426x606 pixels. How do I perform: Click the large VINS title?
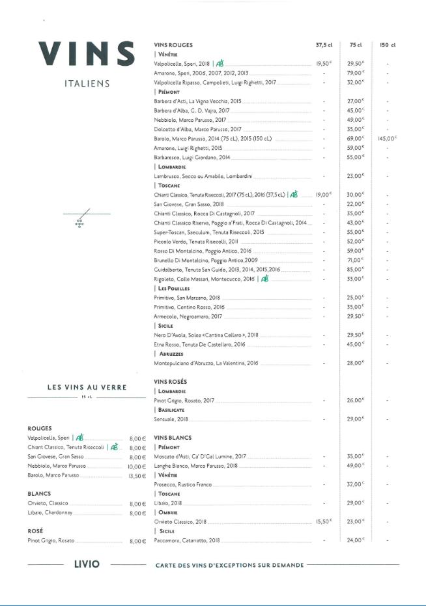point(87,53)
